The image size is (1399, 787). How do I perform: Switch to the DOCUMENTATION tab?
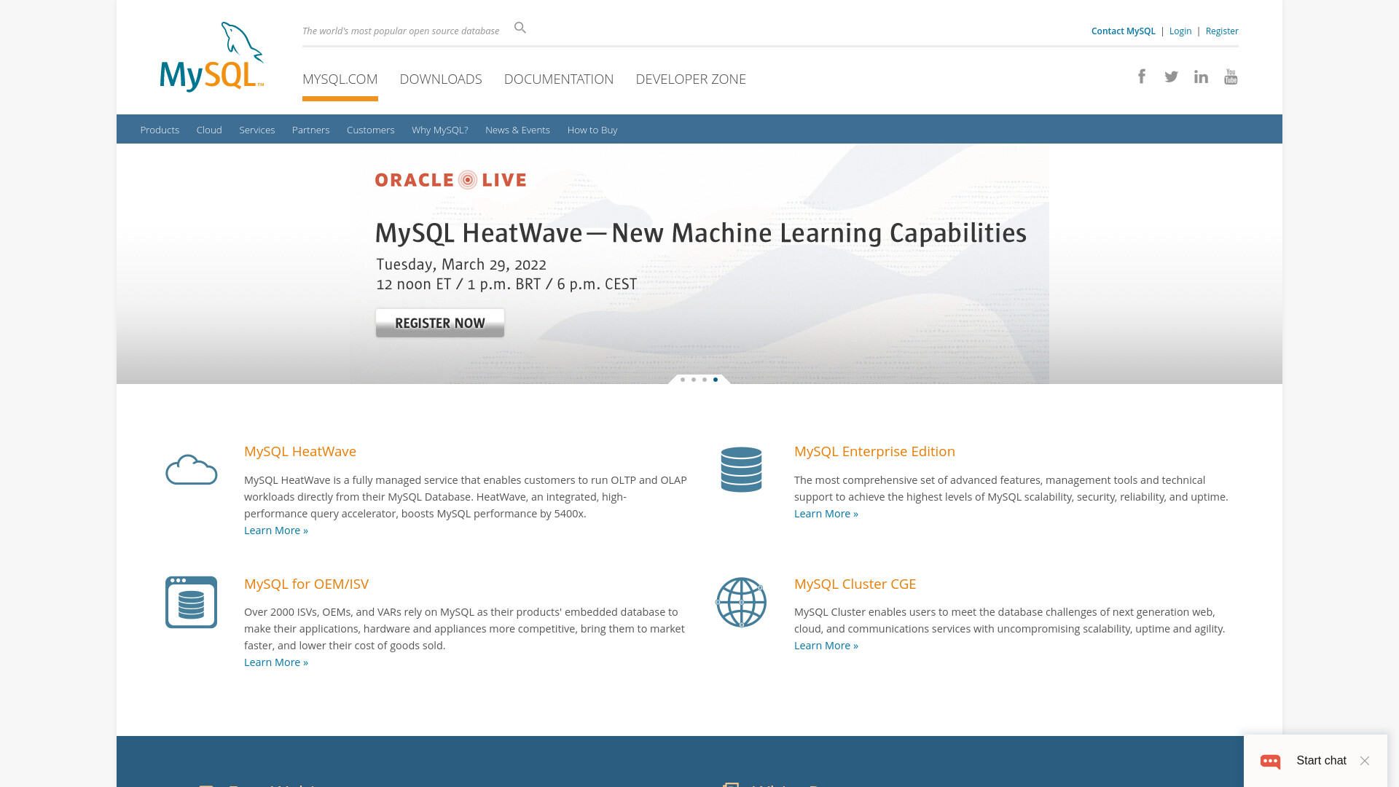pos(559,79)
